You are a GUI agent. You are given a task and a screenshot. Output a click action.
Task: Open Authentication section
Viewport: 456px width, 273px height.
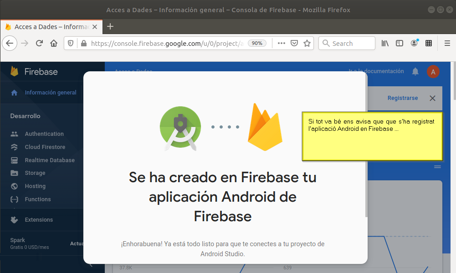[44, 134]
